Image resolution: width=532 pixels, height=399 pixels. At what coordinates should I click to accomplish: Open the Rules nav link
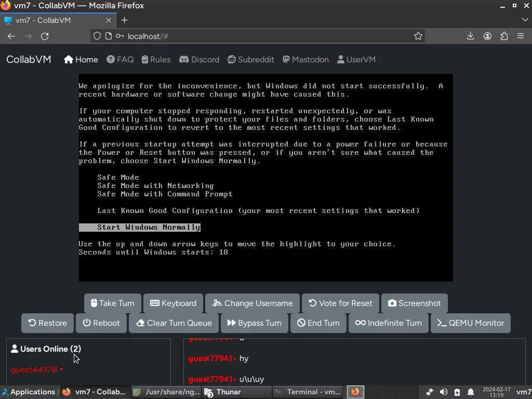pyautogui.click(x=156, y=60)
